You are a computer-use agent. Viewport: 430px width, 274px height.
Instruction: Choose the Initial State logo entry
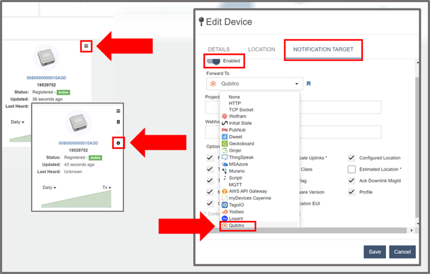point(237,123)
